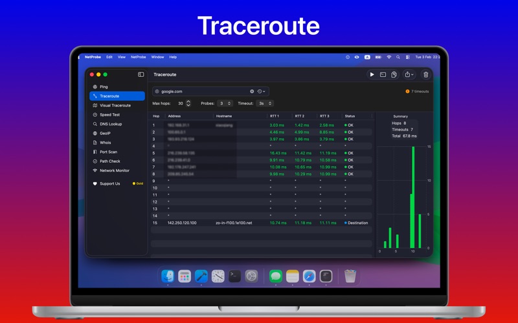Open Notes from the dock

click(293, 276)
